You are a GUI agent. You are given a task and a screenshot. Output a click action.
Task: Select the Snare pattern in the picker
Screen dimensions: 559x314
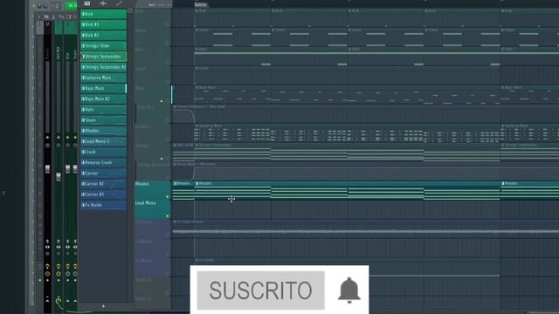tap(103, 120)
